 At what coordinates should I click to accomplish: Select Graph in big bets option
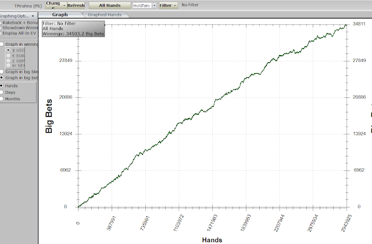point(1,78)
